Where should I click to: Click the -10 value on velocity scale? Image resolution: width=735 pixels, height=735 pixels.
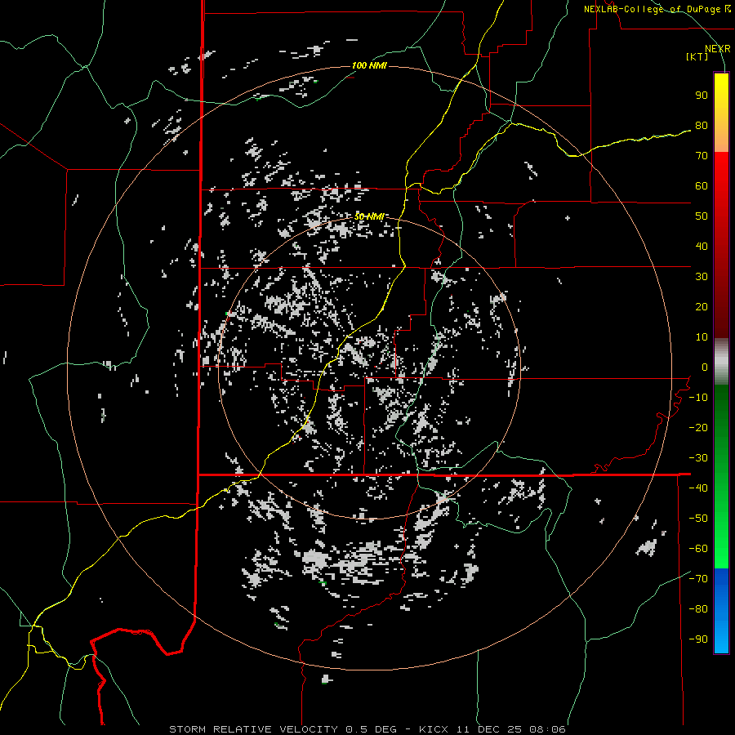tap(698, 398)
